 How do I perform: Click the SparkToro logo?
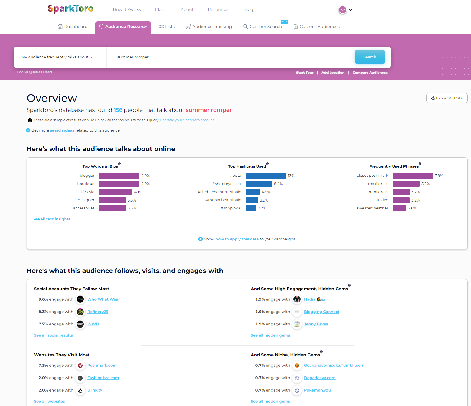(70, 9)
